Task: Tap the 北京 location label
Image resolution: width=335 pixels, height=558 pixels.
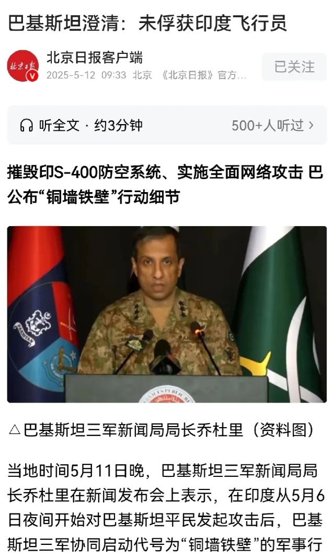Action: pyautogui.click(x=142, y=75)
